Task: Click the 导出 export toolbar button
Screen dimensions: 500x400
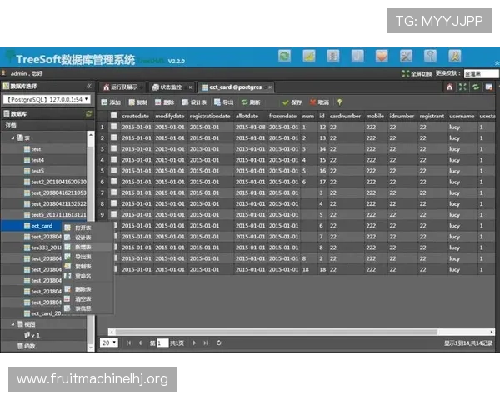Action: click(x=223, y=102)
